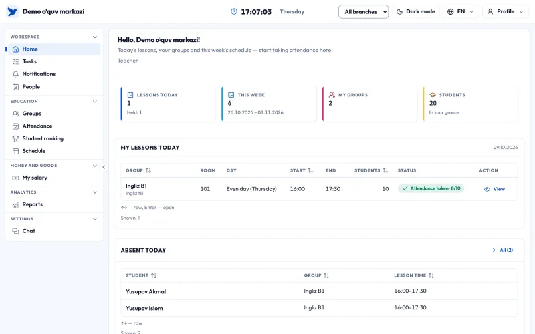The height and width of the screenshot is (334, 535).
Task: Open Attendance page
Action: (54, 126)
